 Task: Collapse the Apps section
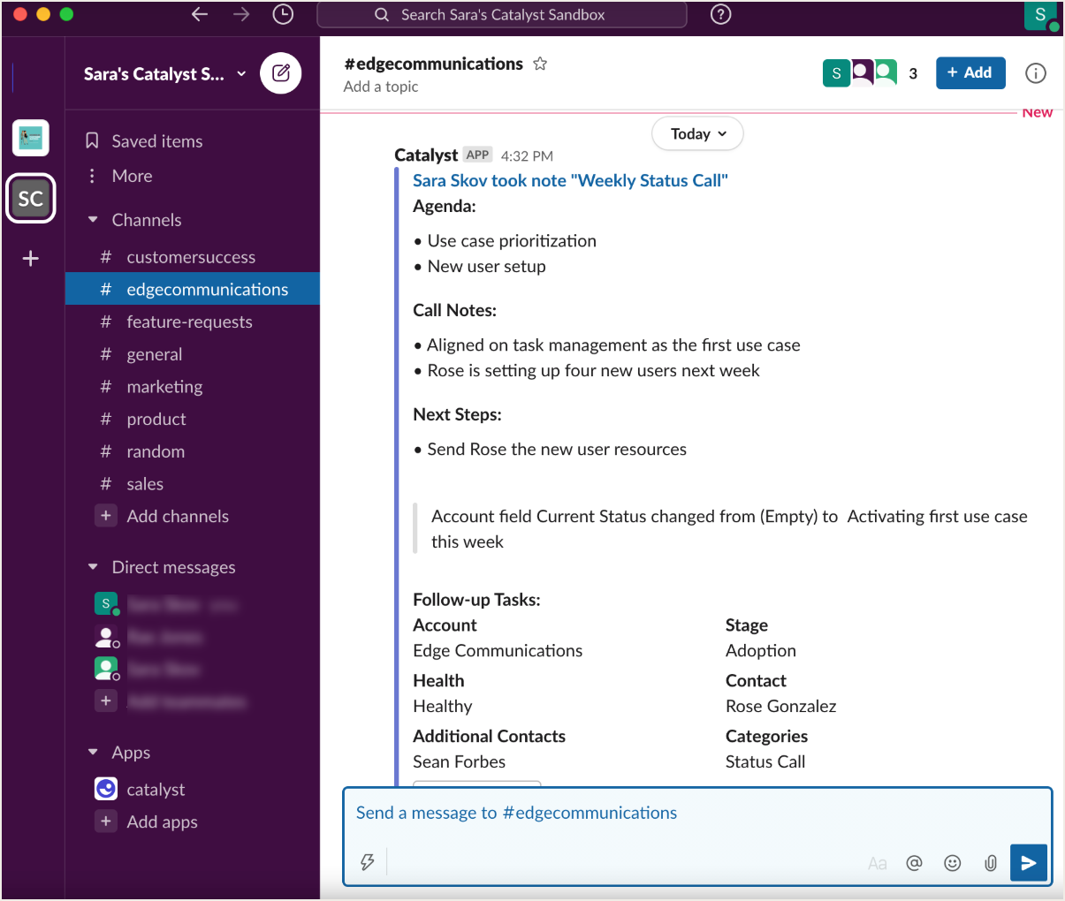93,753
